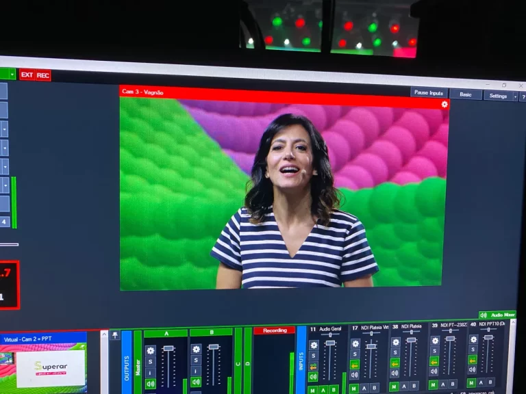Select output bus B tab
This screenshot has width=526, height=394.
click(212, 332)
